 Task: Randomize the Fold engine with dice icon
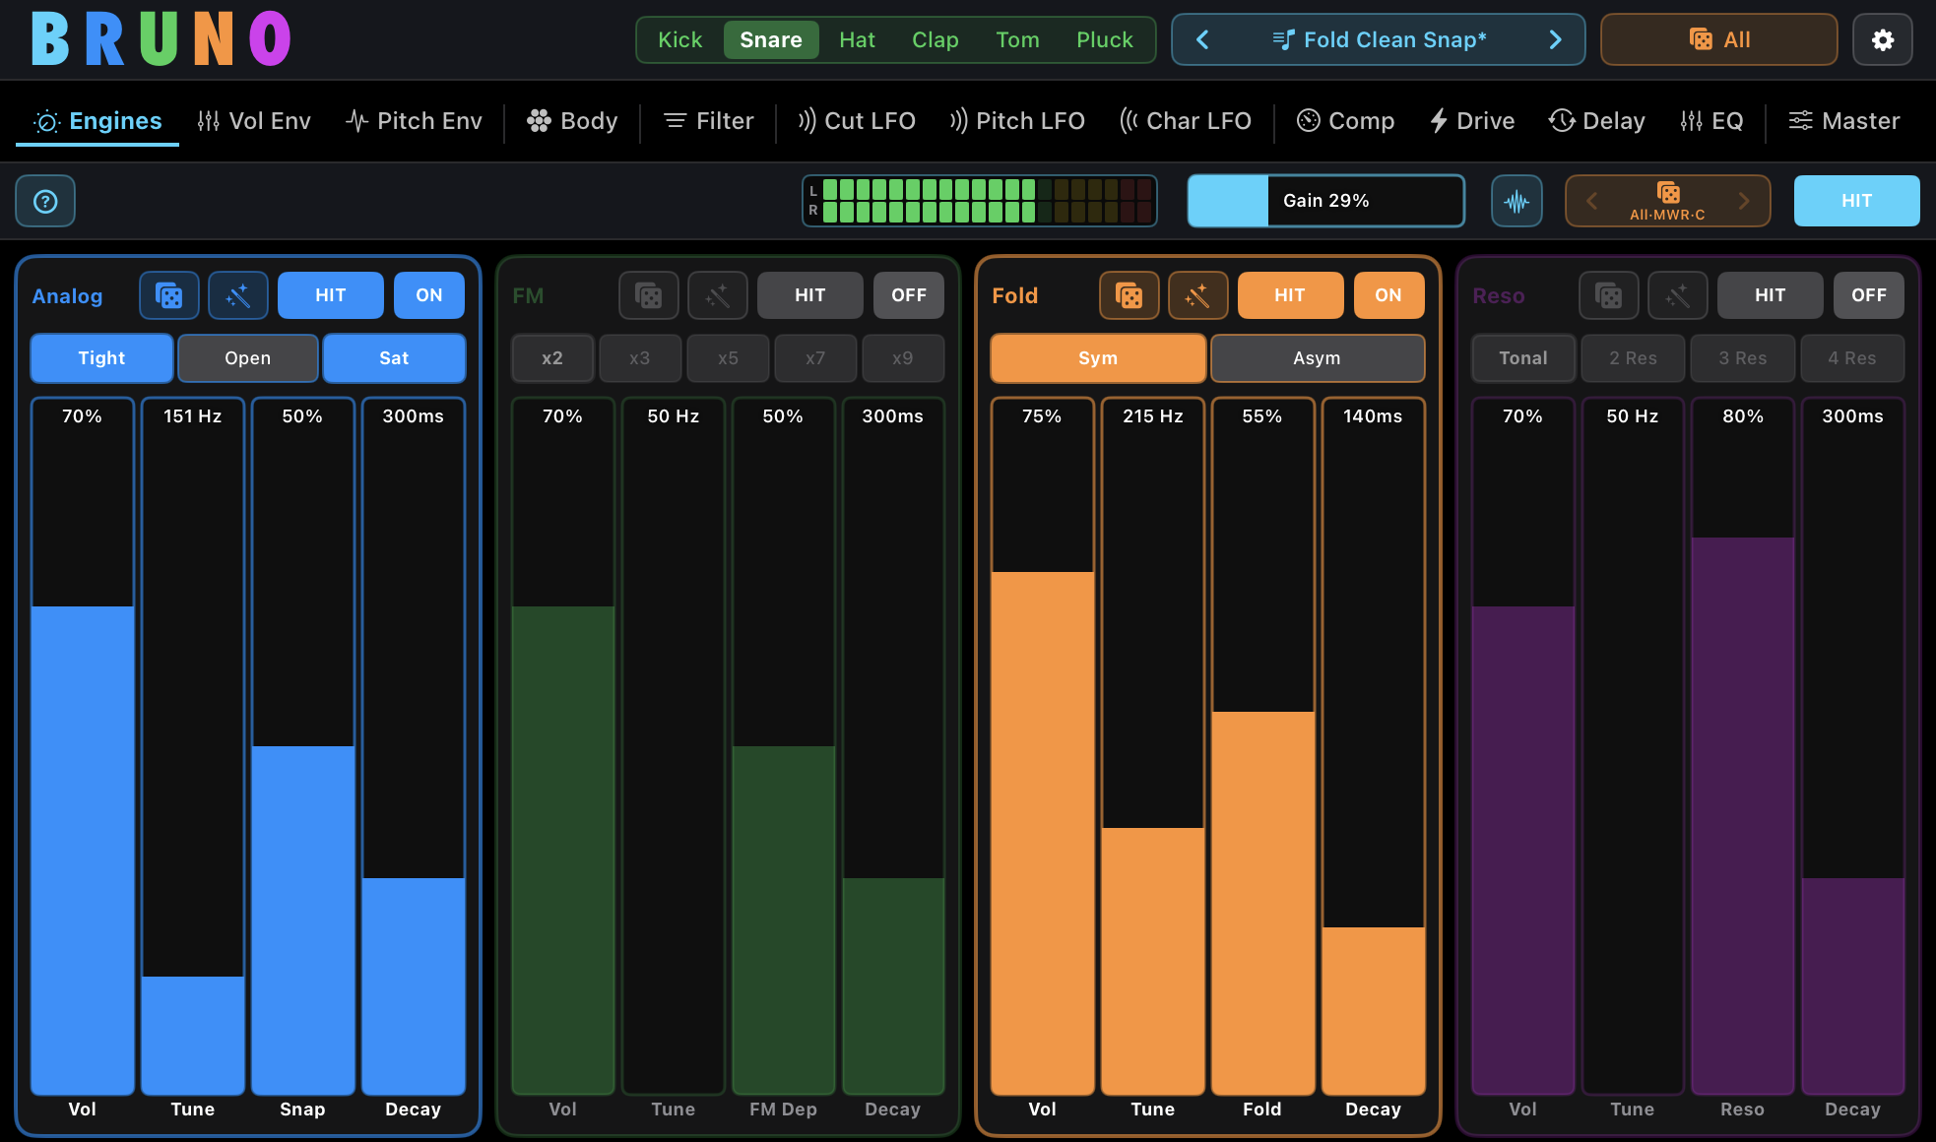click(1129, 295)
